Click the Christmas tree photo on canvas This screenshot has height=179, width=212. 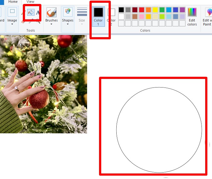[x=44, y=84]
